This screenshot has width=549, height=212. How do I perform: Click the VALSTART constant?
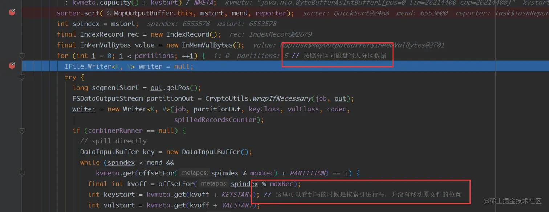coord(236,205)
